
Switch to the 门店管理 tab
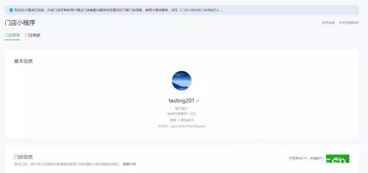click(x=12, y=35)
